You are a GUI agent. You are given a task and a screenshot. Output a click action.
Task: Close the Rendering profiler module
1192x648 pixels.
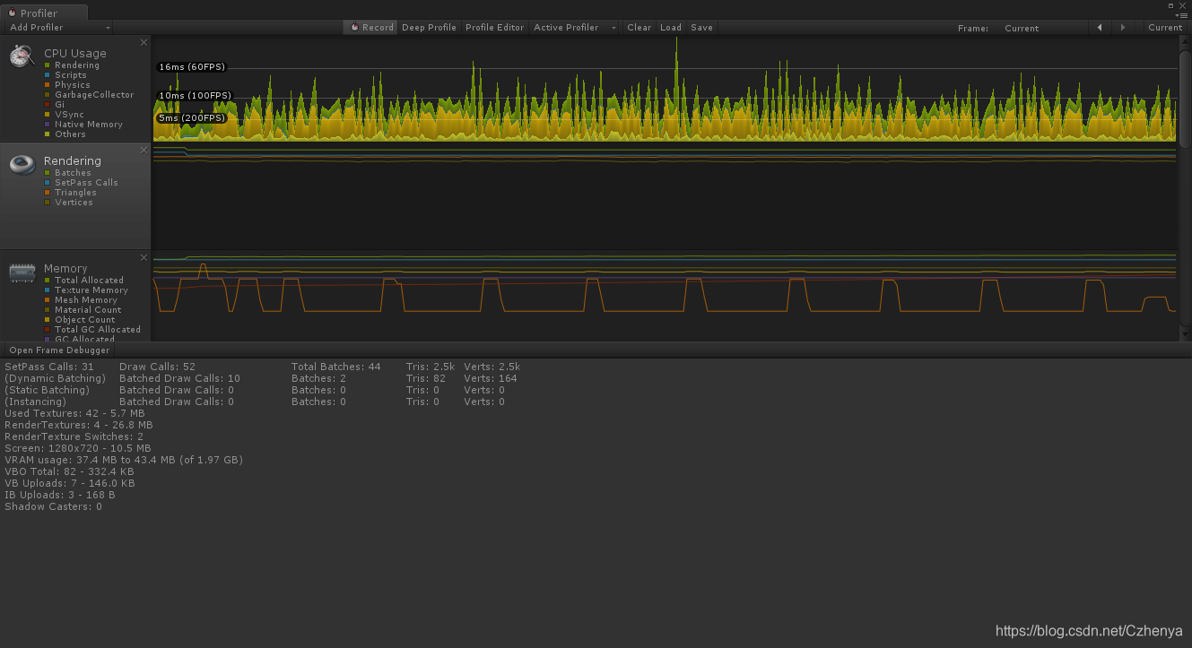point(144,150)
